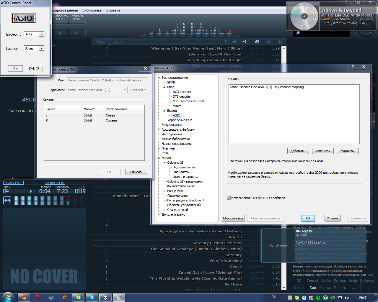The width and height of the screenshot is (378, 302).
Task: Click the volume speaker icon in system tray
Action: [347, 298]
